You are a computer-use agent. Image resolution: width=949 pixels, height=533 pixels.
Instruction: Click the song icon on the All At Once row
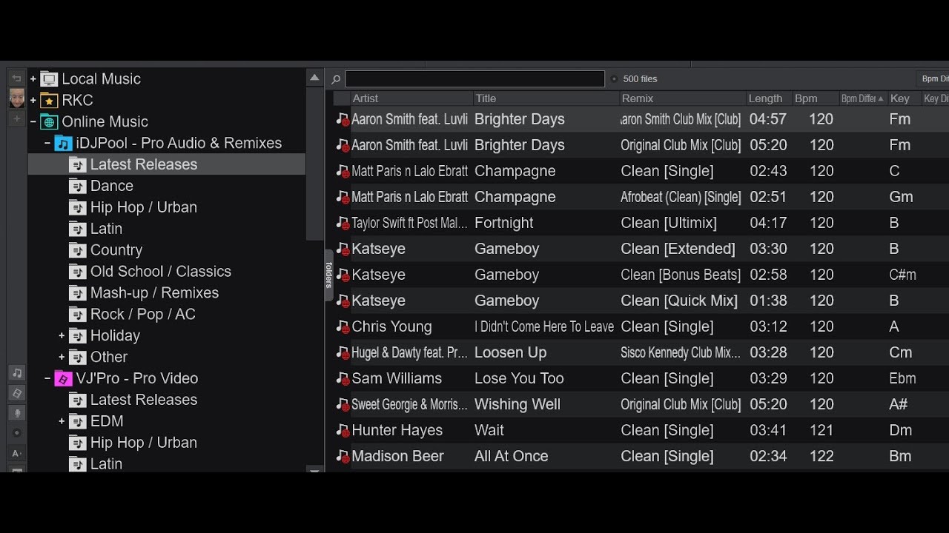pos(342,456)
